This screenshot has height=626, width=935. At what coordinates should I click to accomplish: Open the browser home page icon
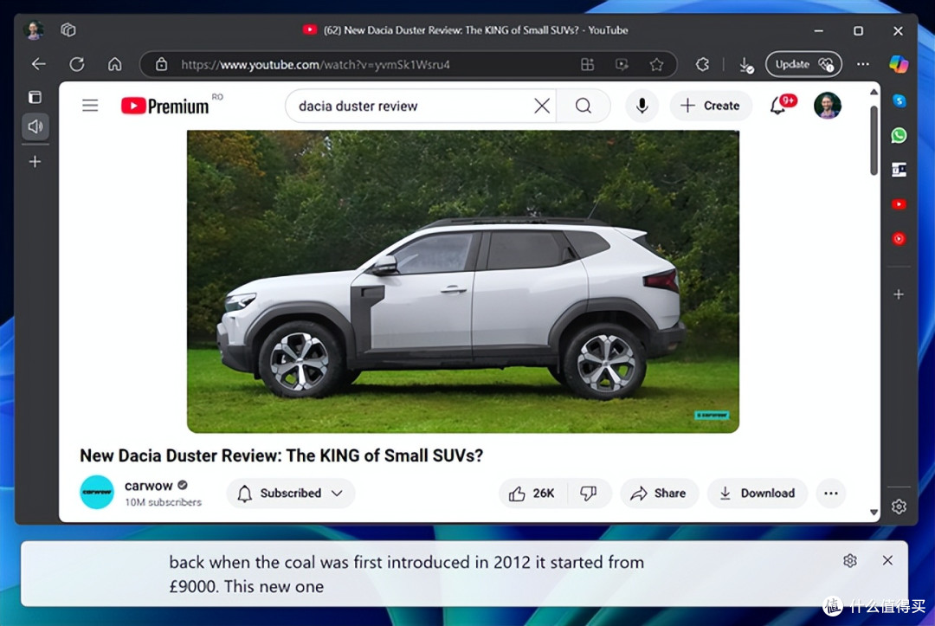115,64
